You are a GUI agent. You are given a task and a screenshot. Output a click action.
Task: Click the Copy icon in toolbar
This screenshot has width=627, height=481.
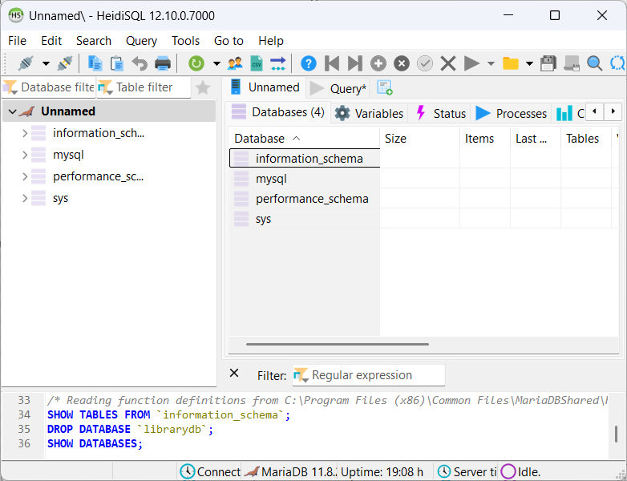(x=95, y=63)
